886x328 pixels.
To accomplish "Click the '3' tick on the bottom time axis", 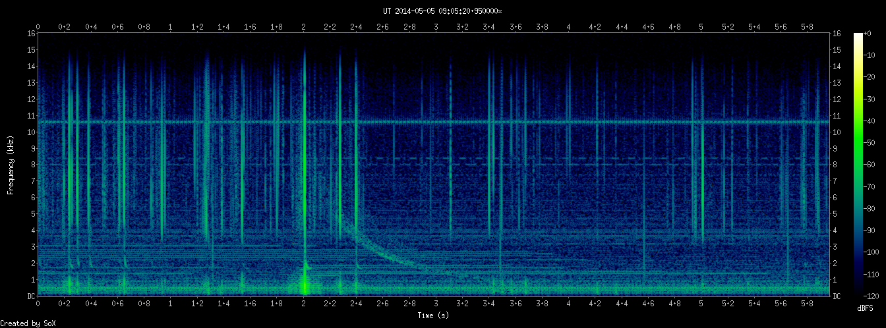I will point(436,304).
